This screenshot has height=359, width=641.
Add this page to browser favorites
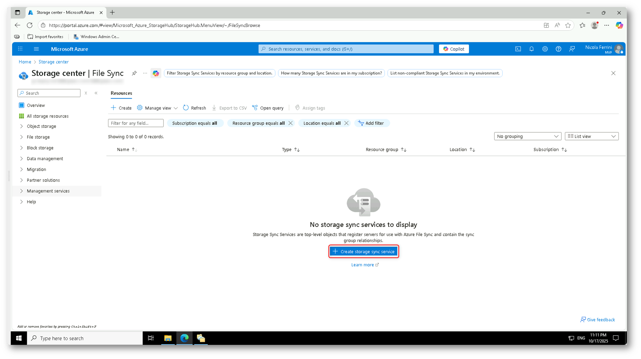[x=568, y=25]
